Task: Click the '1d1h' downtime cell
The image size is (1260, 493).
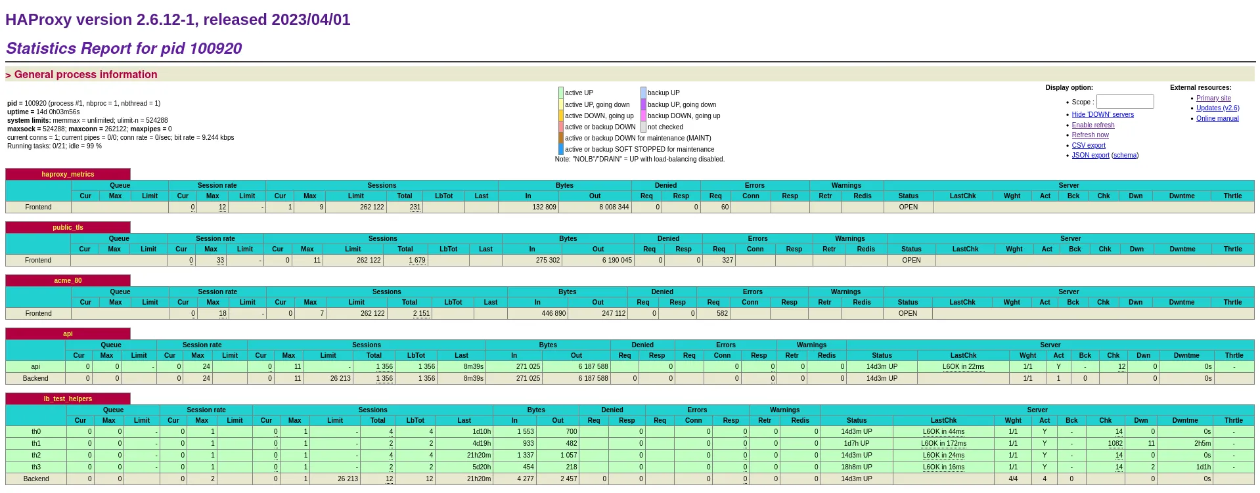Action: tap(1185, 467)
